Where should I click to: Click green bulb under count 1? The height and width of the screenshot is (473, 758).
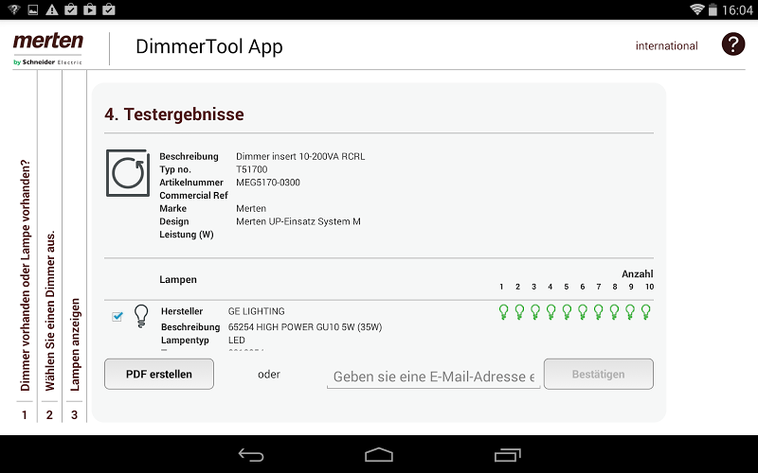503,312
